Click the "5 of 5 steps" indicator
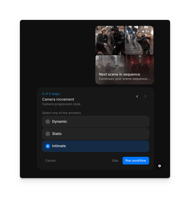This screenshot has height=198, width=190. [51, 94]
